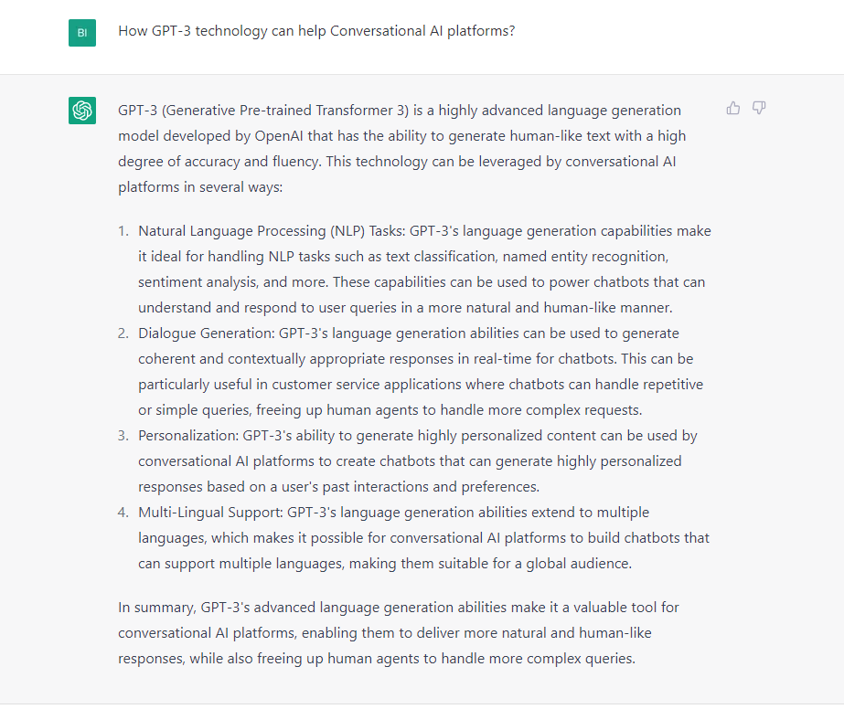Click the 'Multi-Lingual Support' heading text

pyautogui.click(x=210, y=513)
